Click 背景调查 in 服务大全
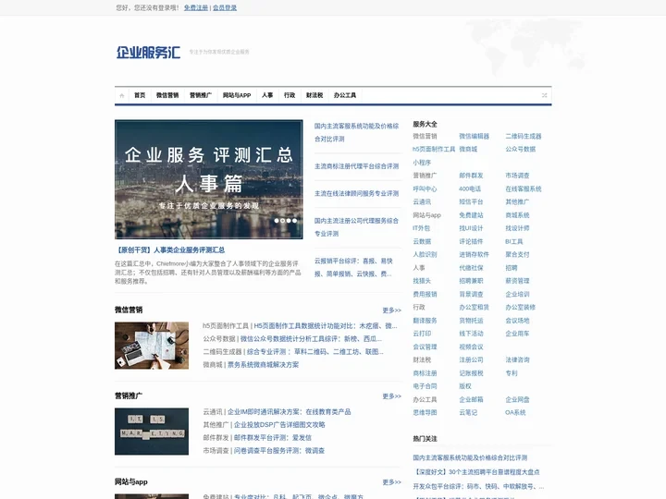 (471, 294)
